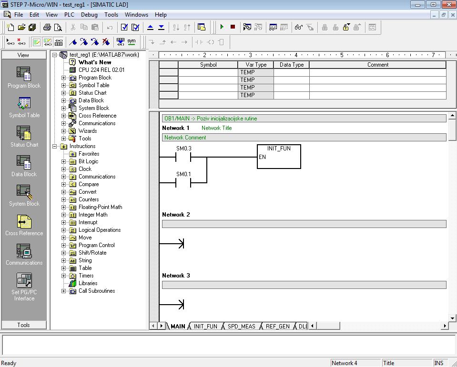457x367 pixels.
Task: Expand the Call Subroutines folder
Action: click(x=63, y=291)
